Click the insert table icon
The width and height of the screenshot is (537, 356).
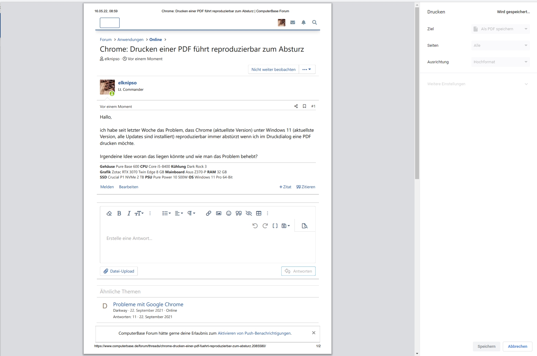tap(259, 213)
